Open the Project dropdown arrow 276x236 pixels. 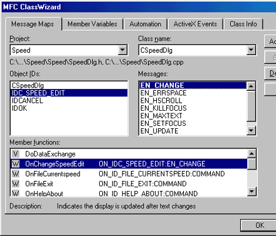pyautogui.click(x=122, y=50)
